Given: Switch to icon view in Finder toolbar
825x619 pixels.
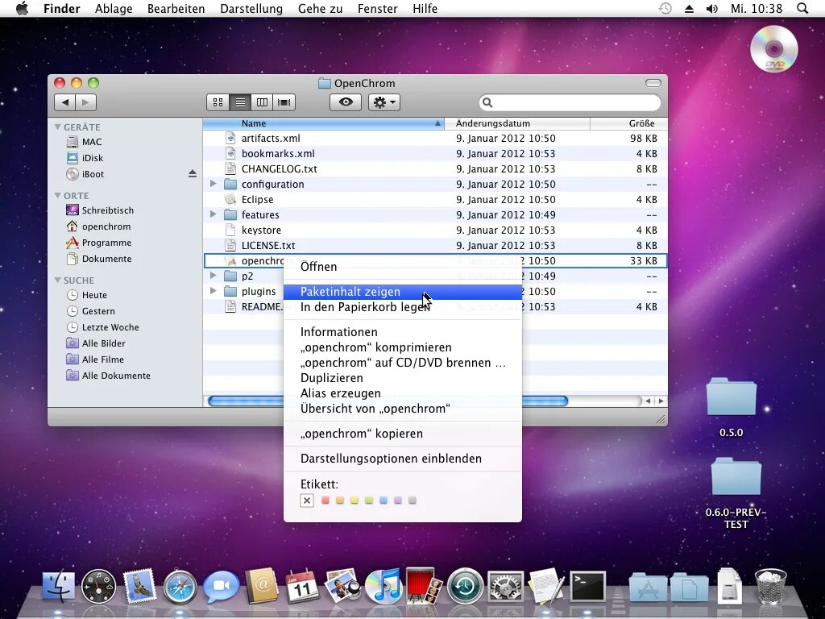Looking at the screenshot, I should (x=218, y=102).
